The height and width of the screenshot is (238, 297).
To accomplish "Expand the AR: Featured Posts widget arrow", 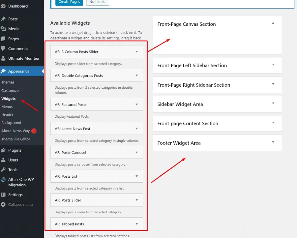I will (x=137, y=104).
